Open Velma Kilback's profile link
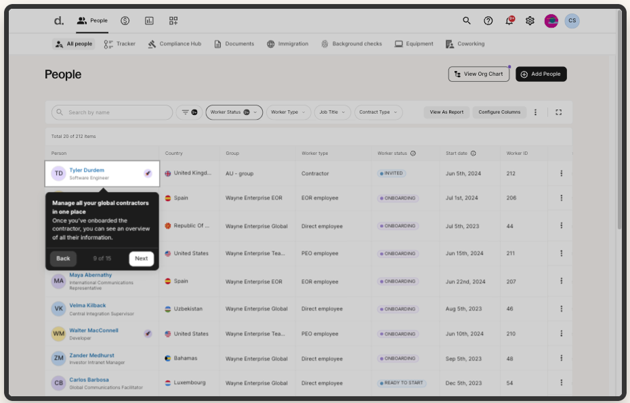The image size is (630, 403). point(87,305)
